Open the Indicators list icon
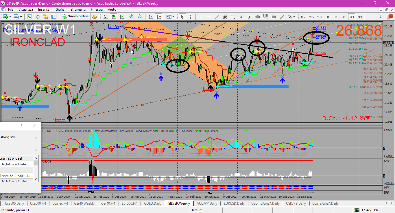Image resolution: width=395 pixels, height=213 pixels. [169, 17]
